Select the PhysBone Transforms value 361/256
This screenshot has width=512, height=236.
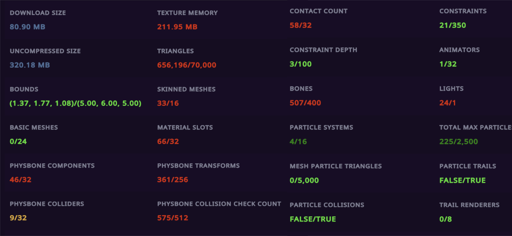(x=172, y=180)
